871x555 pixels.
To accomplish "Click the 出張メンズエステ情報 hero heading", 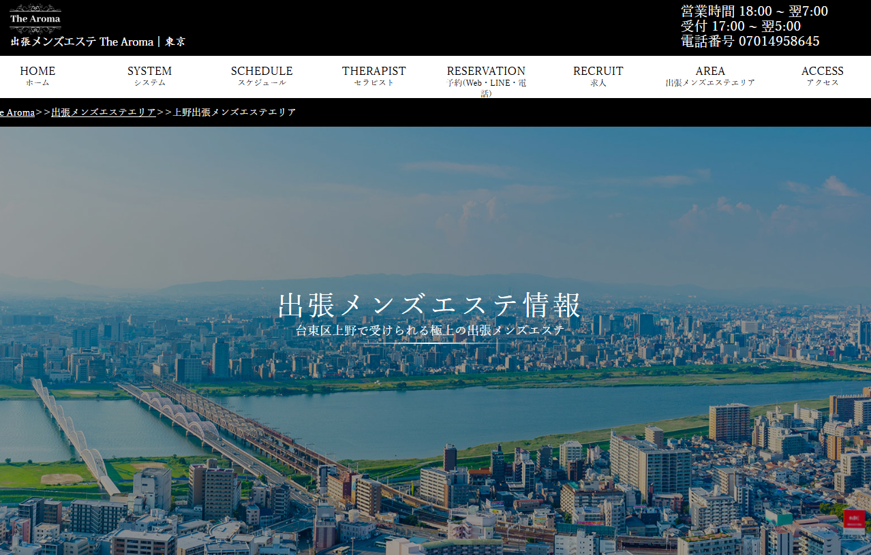I will tap(430, 306).
